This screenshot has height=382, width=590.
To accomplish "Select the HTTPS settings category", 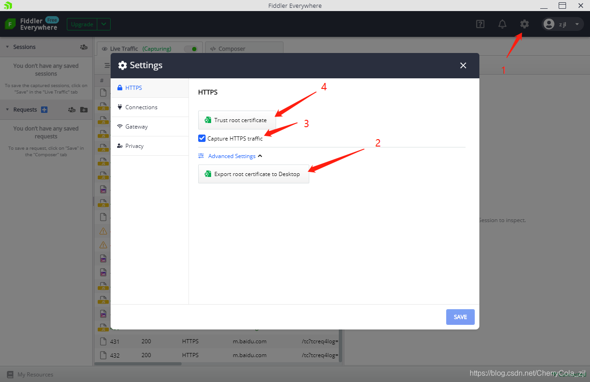I will point(150,88).
